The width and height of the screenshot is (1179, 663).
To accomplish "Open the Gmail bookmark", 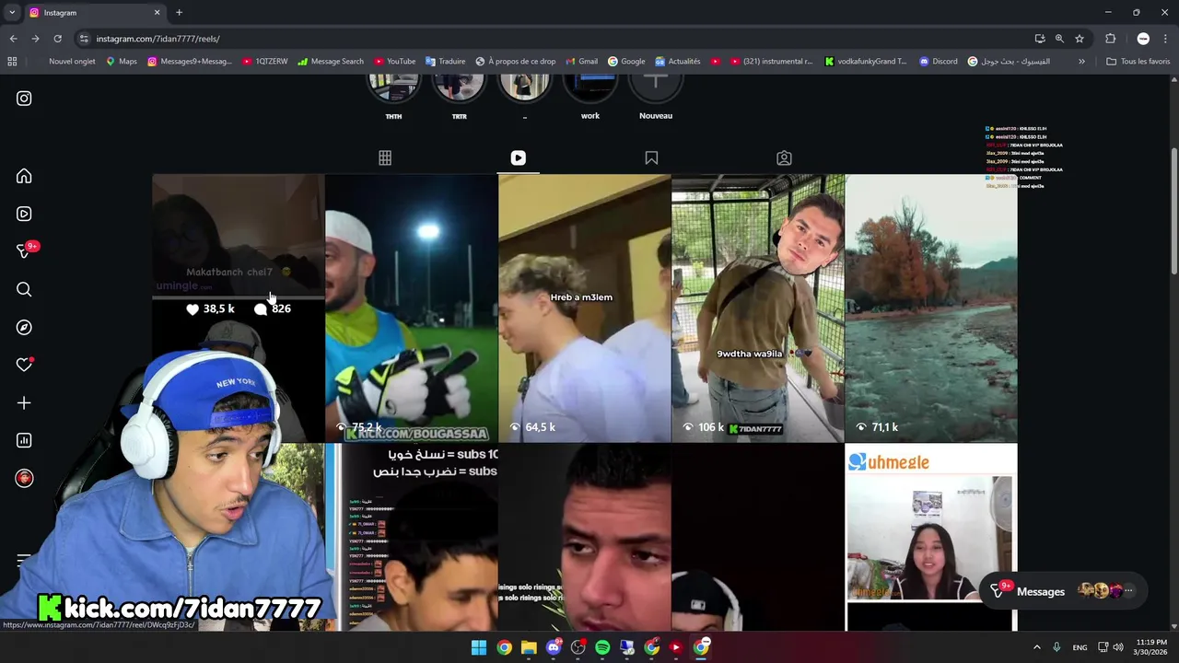I will click(x=581, y=62).
